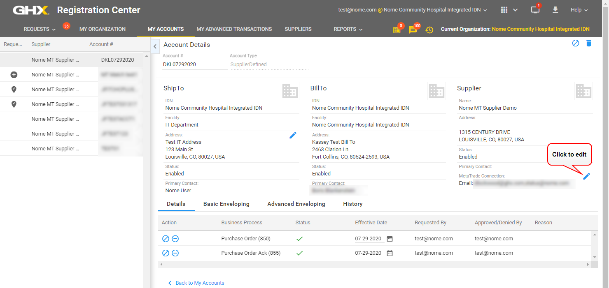The image size is (609, 288).
Task: Go to My Advanced Transactions
Action: coord(234,29)
